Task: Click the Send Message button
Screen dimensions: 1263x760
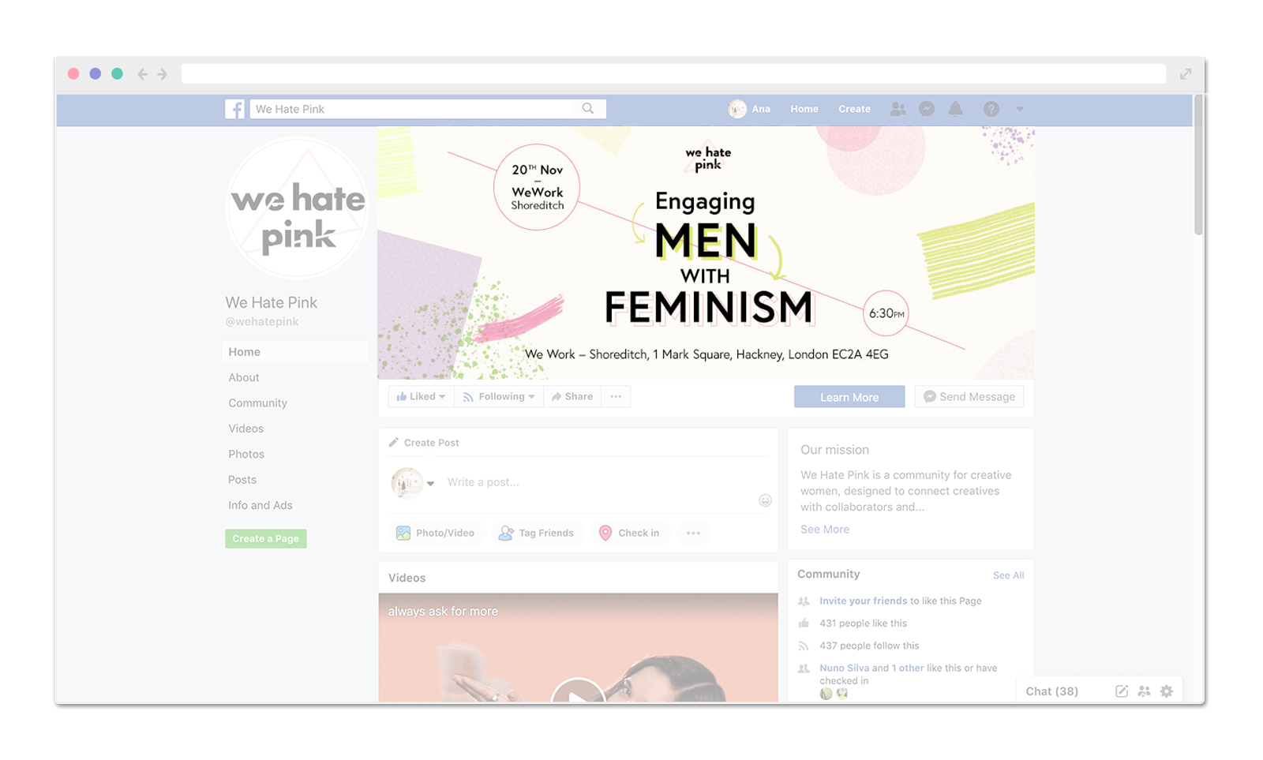Action: (x=969, y=397)
